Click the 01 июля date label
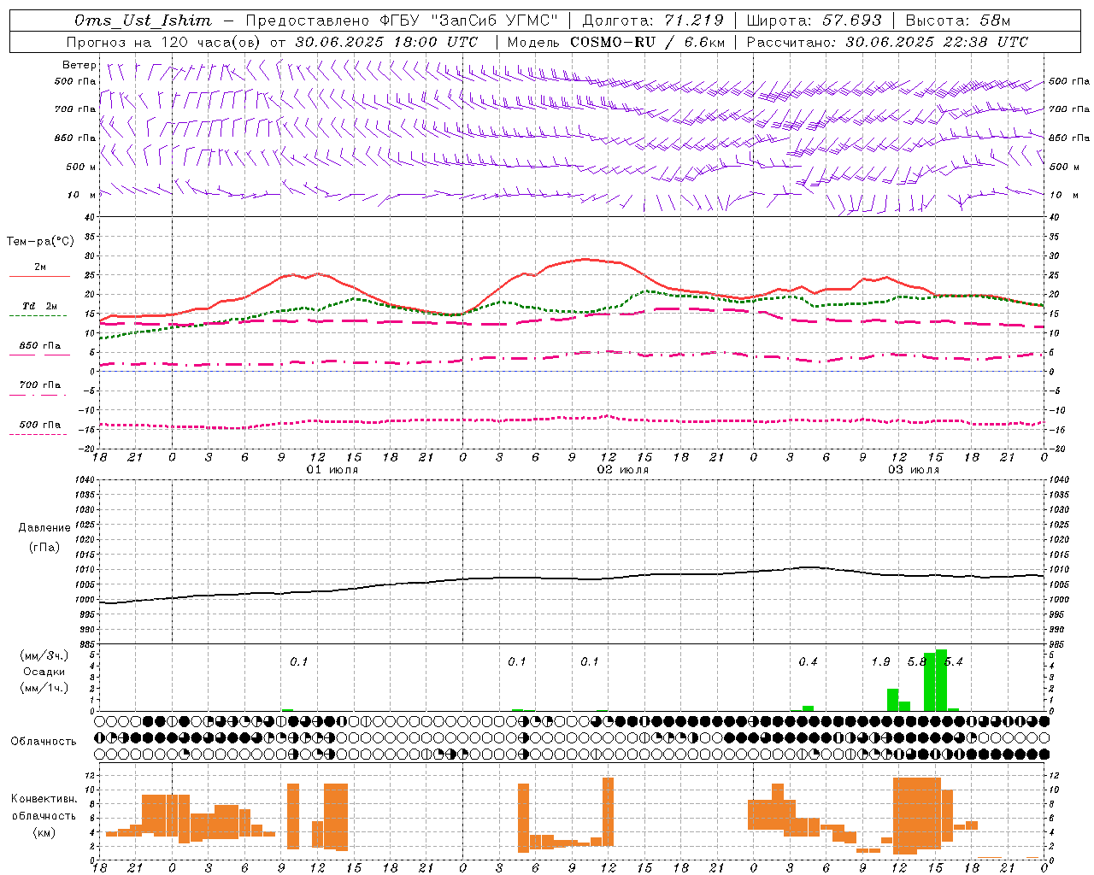Screen dimensions: 1094x875 (x=332, y=470)
